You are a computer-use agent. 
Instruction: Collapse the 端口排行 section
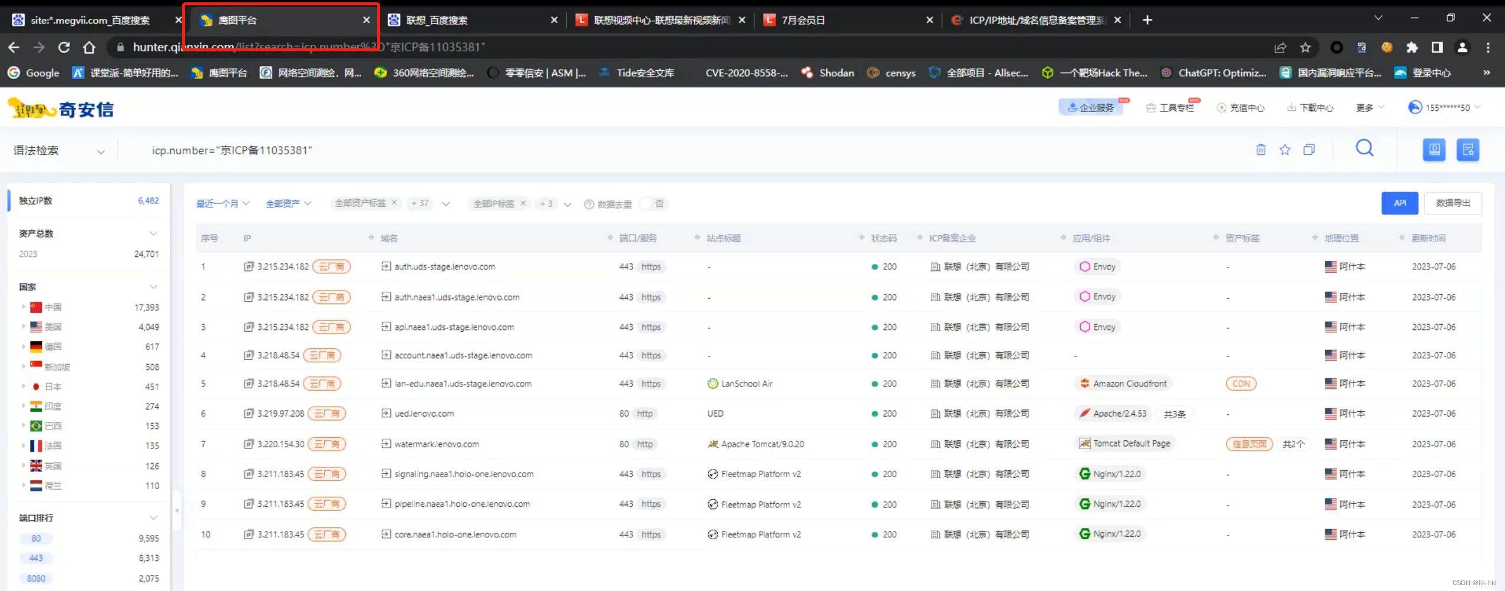point(153,518)
